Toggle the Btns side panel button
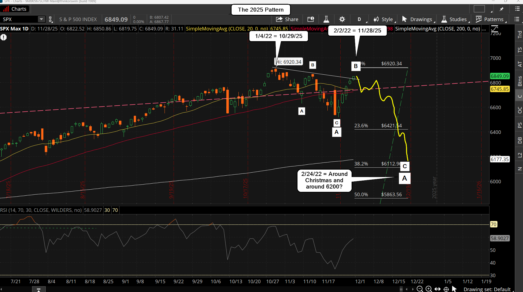 tap(519, 81)
